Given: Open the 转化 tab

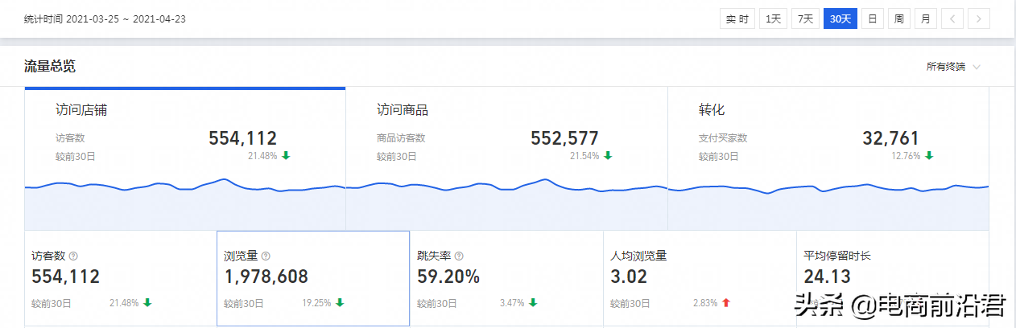Looking at the screenshot, I should pyautogui.click(x=828, y=158).
